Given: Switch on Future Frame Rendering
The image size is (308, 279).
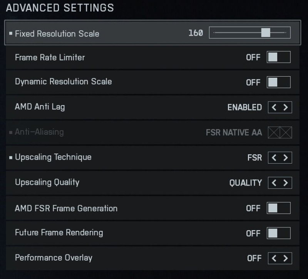Looking at the screenshot, I should pos(279,233).
